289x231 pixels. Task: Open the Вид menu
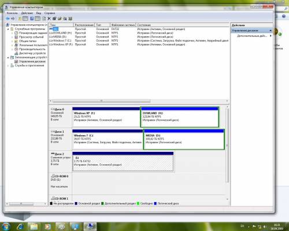(39, 13)
